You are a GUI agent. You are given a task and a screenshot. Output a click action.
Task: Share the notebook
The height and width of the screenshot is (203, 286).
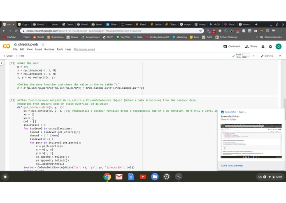point(251,46)
